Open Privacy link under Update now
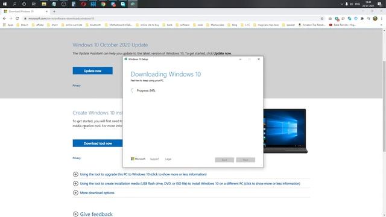Image resolution: width=386 pixels, height=217 pixels. [x=77, y=86]
